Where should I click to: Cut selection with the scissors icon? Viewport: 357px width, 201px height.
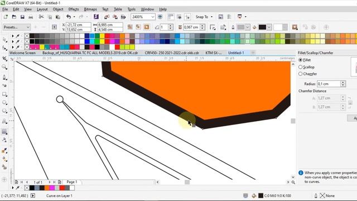tap(41, 17)
